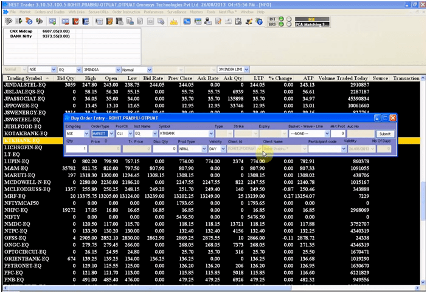Click the monitor with green plus icon
The height and width of the screenshot is (293, 427).
52,21
